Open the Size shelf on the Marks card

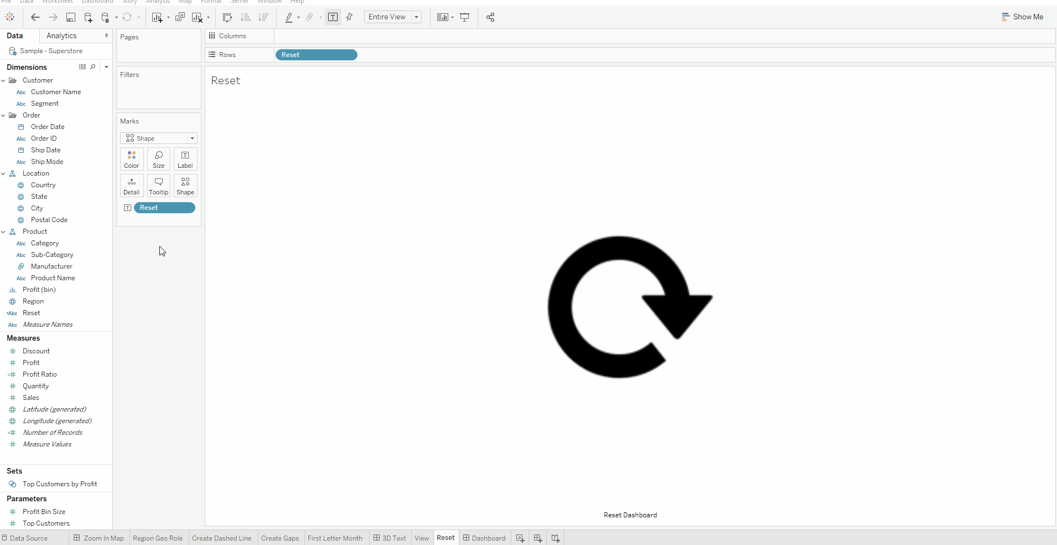click(x=158, y=159)
